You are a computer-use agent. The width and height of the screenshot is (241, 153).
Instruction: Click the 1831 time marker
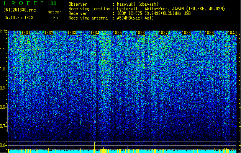26,33
